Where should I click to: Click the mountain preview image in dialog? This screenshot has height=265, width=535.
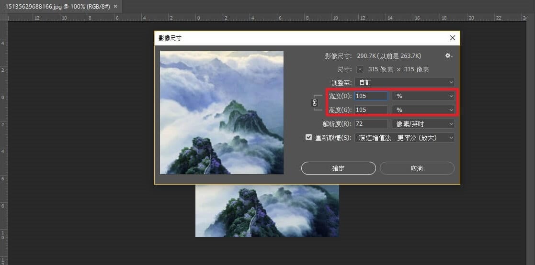point(222,112)
